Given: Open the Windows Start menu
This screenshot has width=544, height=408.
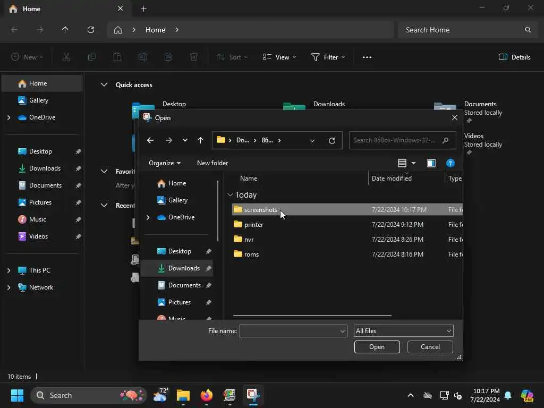Looking at the screenshot, I should pyautogui.click(x=17, y=395).
